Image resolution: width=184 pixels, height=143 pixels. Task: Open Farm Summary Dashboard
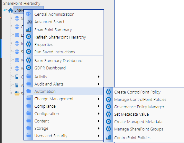pyautogui.click(x=58, y=61)
